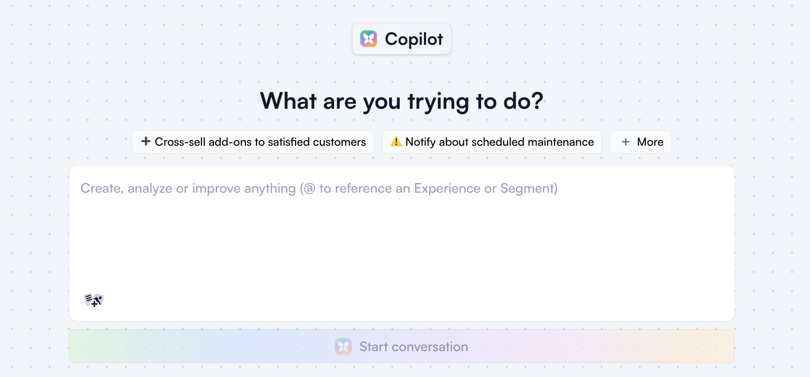Select the Copilot title badge at top
The height and width of the screenshot is (377, 810).
(x=402, y=39)
